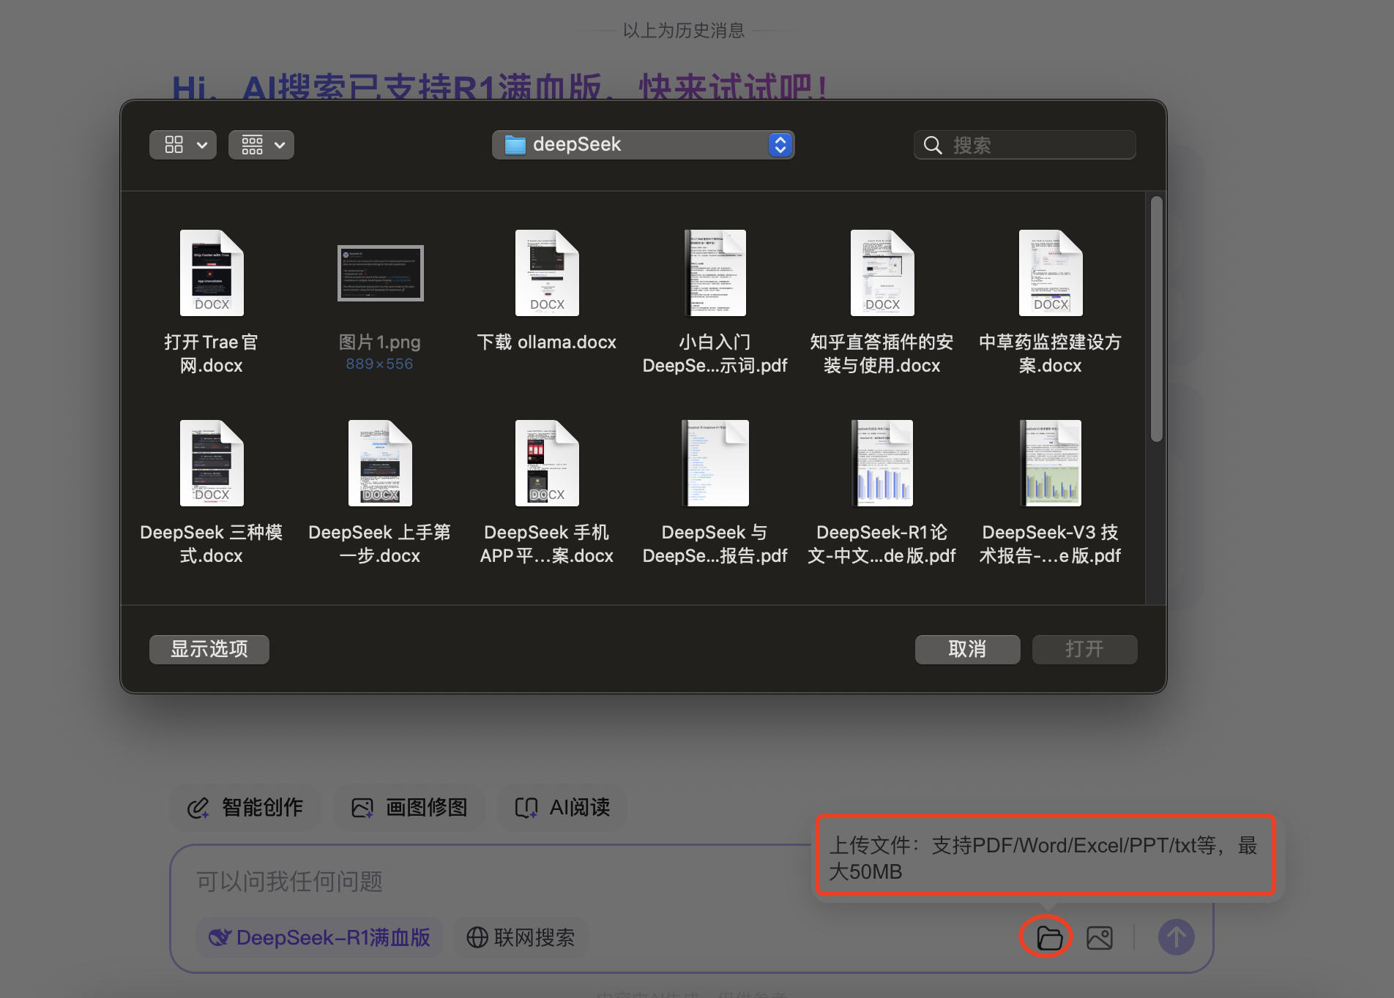Image resolution: width=1394 pixels, height=998 pixels.
Task: Click the upload file folder icon
Action: [1049, 937]
